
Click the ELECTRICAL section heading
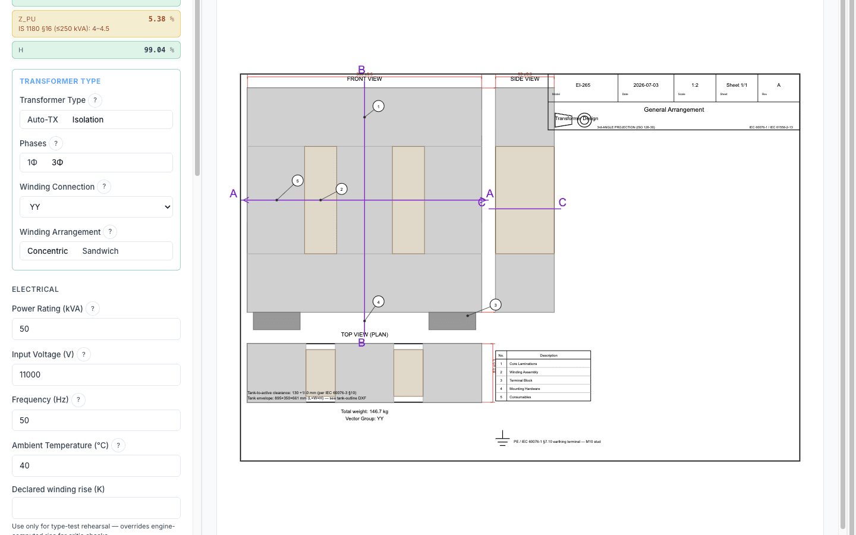pos(36,289)
